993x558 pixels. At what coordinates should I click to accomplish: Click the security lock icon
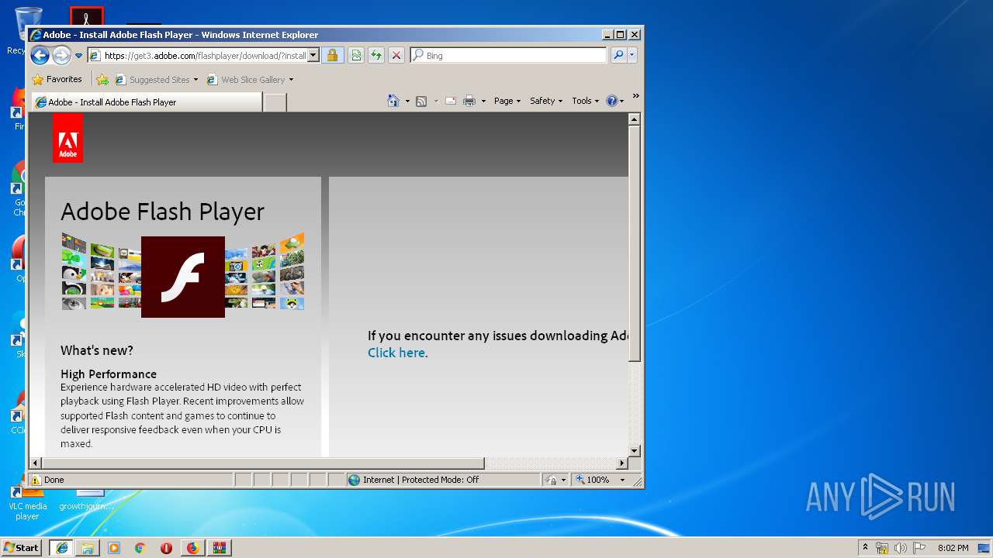(332, 56)
